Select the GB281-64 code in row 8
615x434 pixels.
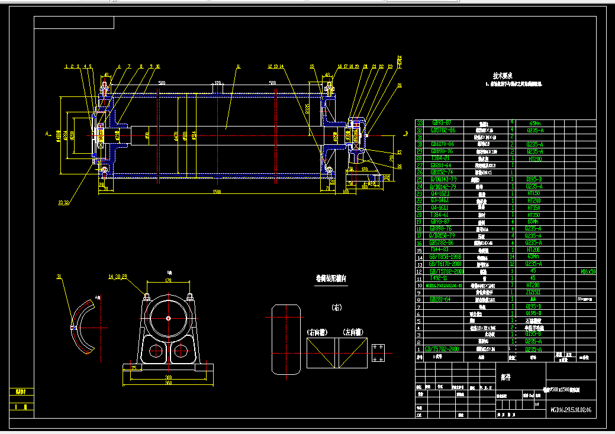point(440,299)
